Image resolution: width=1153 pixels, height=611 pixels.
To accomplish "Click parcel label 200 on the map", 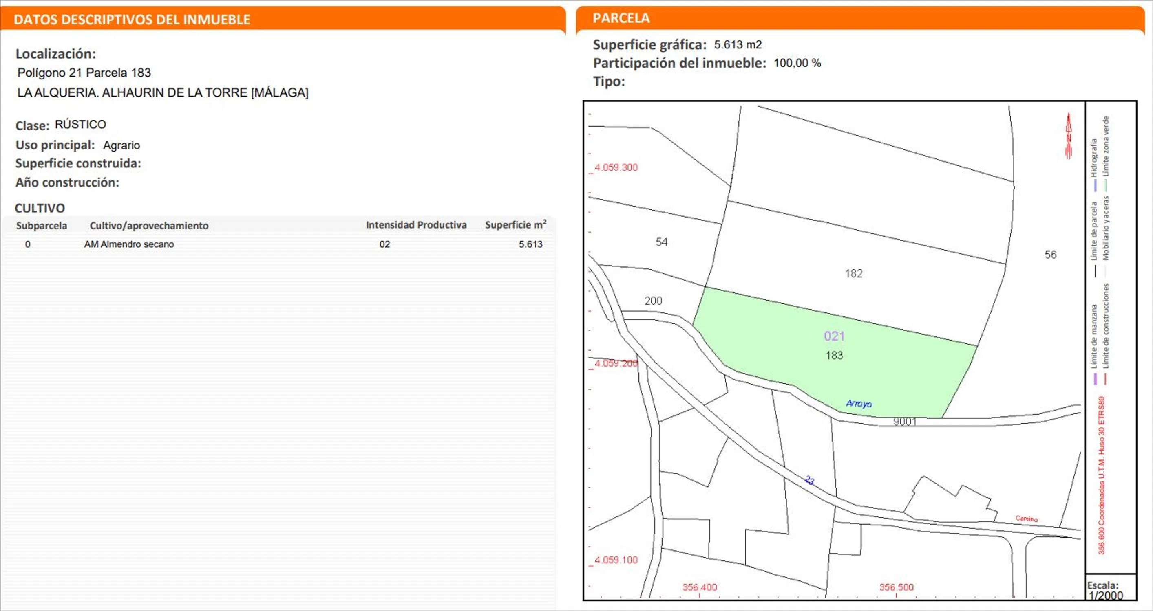I will pos(653,301).
